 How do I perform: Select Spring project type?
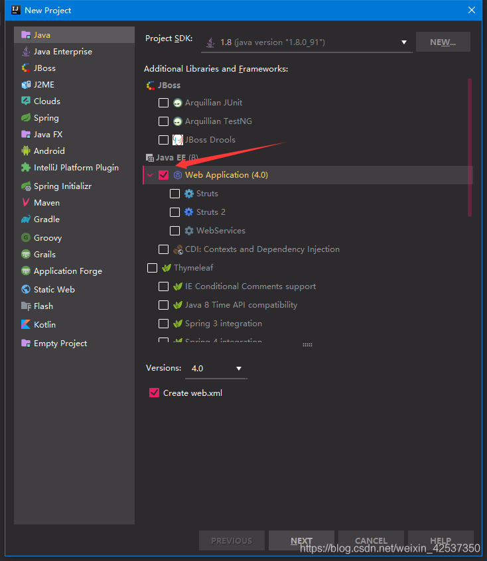coord(74,117)
